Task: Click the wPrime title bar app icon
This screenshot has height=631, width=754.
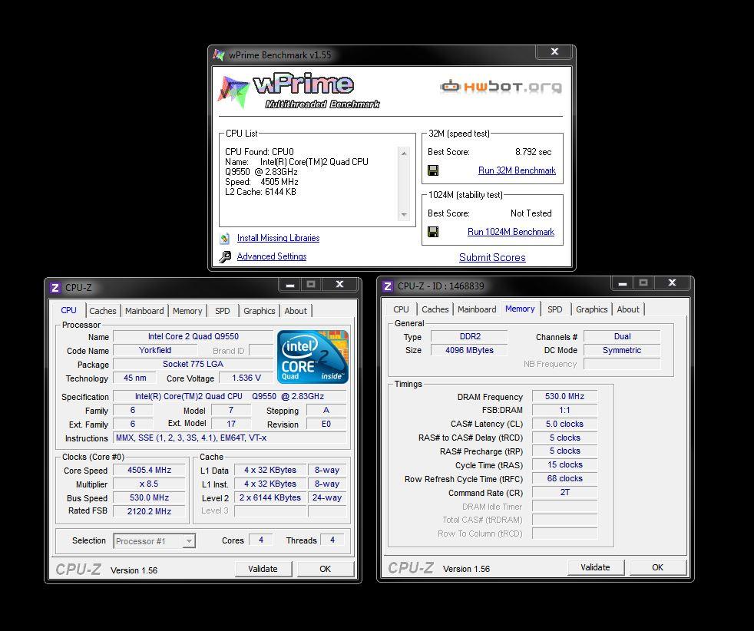Action: pos(219,55)
